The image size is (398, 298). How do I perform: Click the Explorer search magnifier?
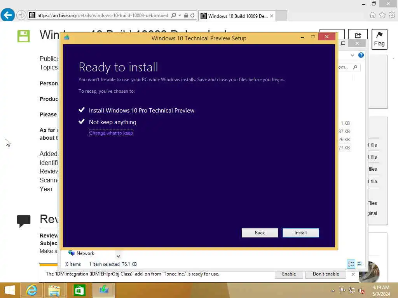point(355,67)
